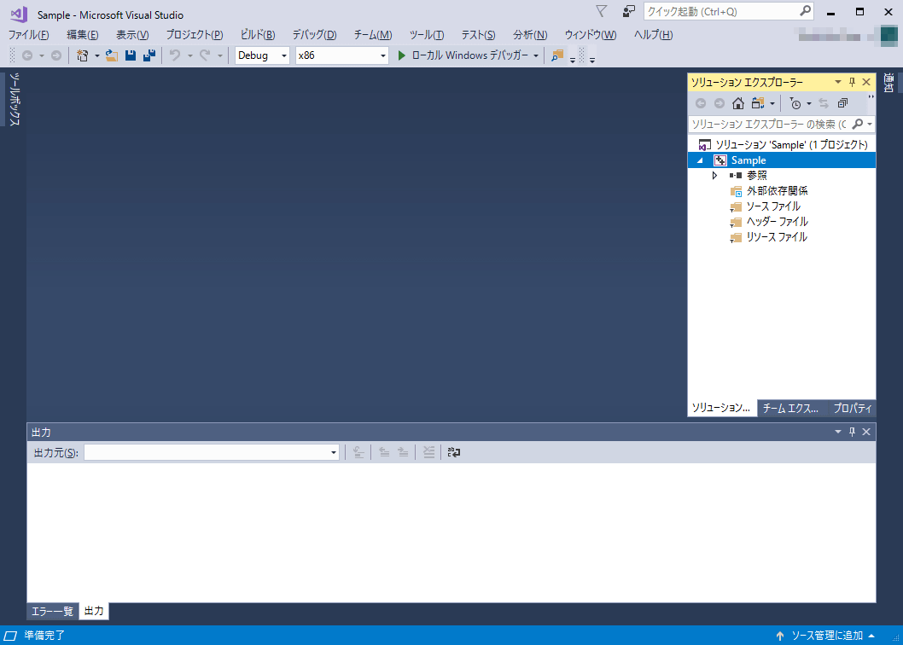Image resolution: width=903 pixels, height=645 pixels.
Task: Click the collapse all icon in Solution Explorer
Action: tap(842, 104)
